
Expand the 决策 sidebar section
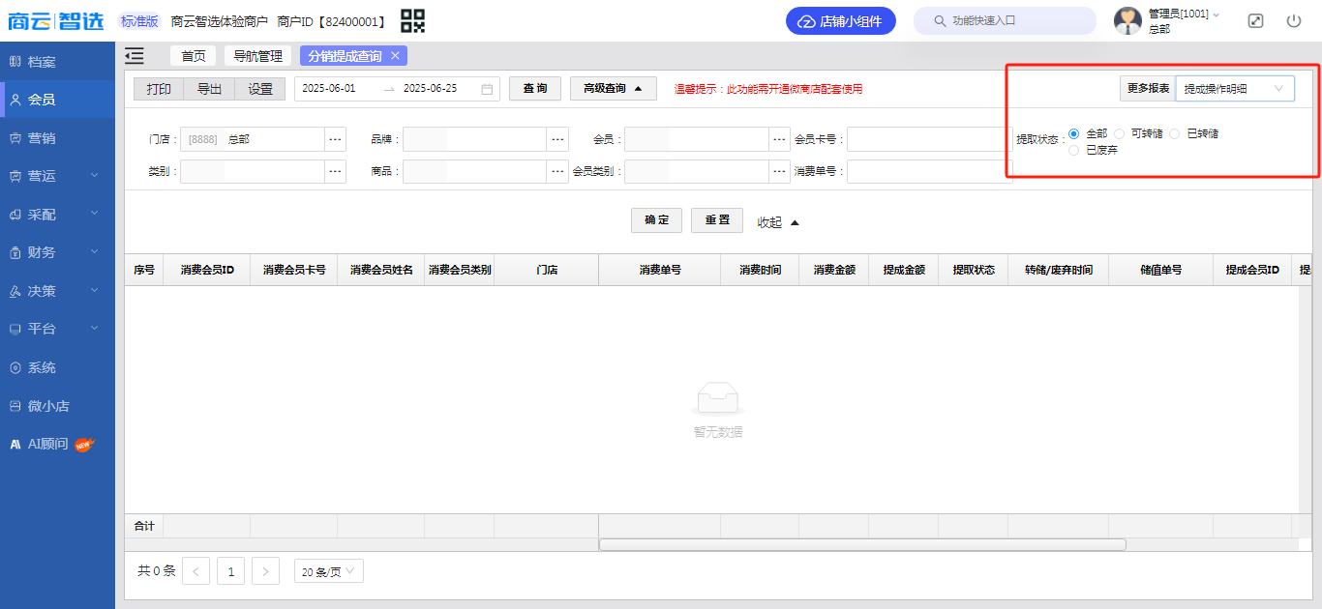click(57, 291)
